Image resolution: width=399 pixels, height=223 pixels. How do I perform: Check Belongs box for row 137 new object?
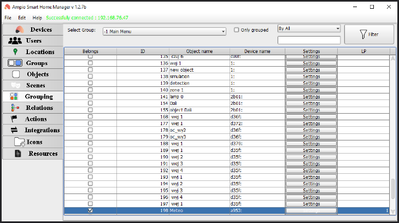click(90, 69)
